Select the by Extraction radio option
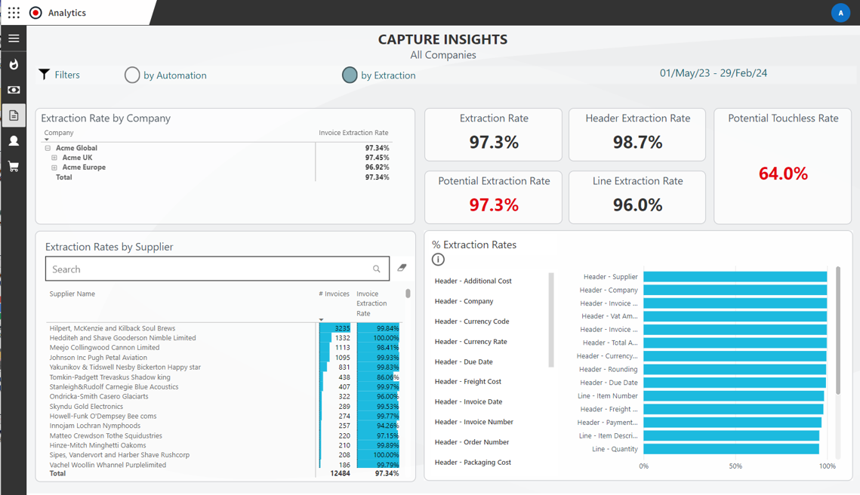The image size is (860, 495). 350,75
